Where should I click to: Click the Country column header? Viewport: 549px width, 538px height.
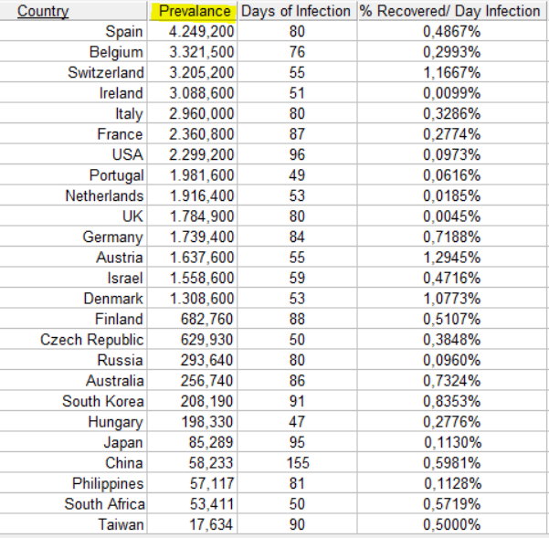[x=43, y=11]
